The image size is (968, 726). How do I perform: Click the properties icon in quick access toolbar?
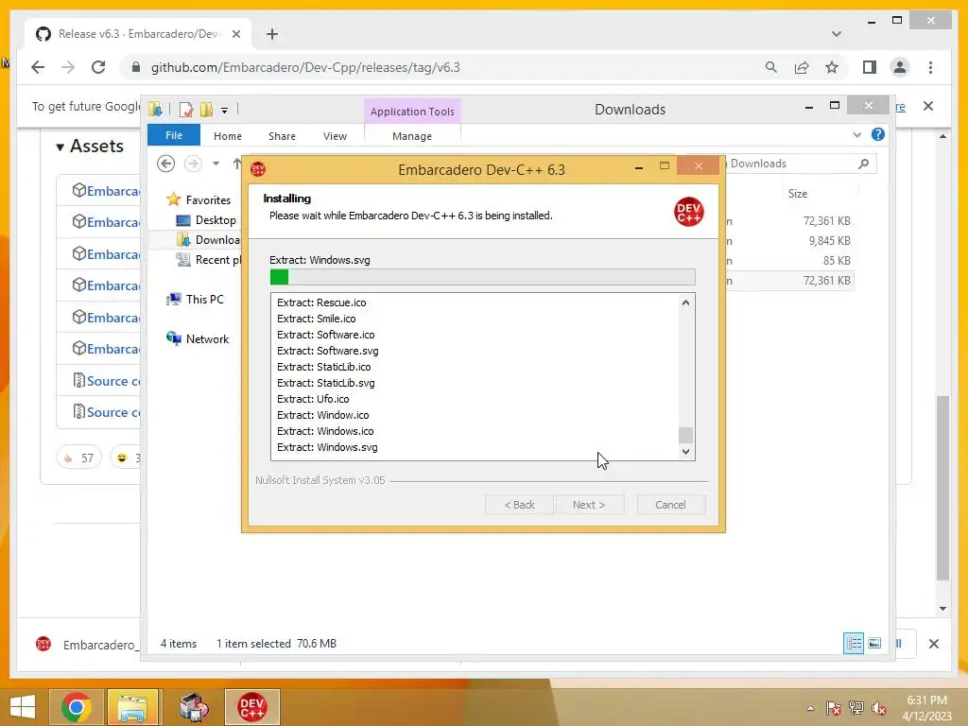pos(186,110)
